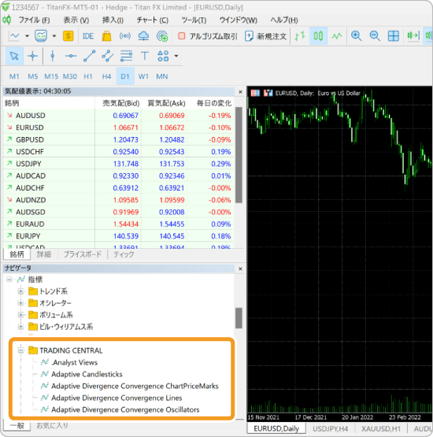Open 挿入(I) menu
Image resolution: width=433 pixels, height=437 pixels.
tap(113, 20)
